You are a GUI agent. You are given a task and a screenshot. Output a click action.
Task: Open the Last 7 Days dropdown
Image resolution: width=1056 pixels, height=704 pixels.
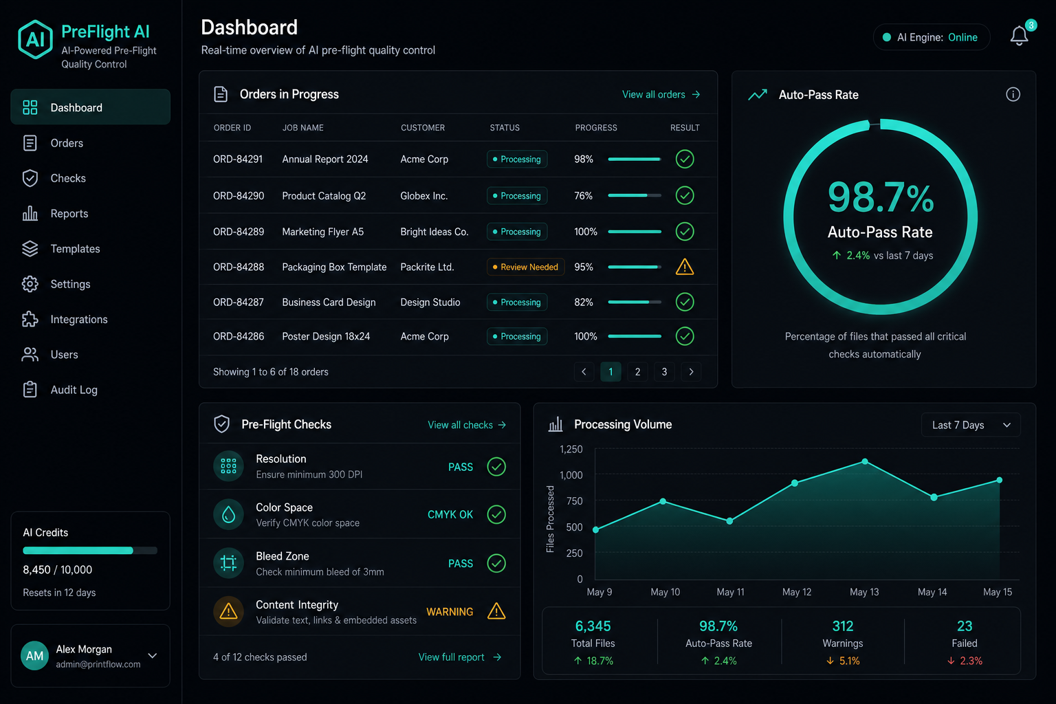[x=971, y=425]
